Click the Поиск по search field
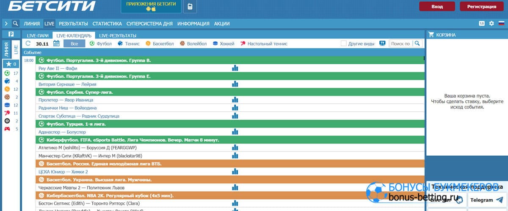Screen dimensions: 508x211 click(400, 43)
